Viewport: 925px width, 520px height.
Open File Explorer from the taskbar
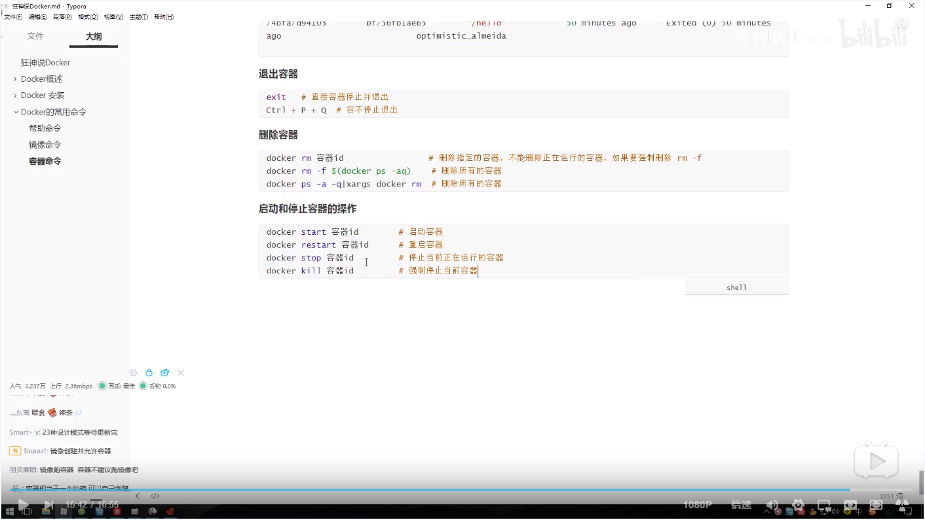click(47, 512)
